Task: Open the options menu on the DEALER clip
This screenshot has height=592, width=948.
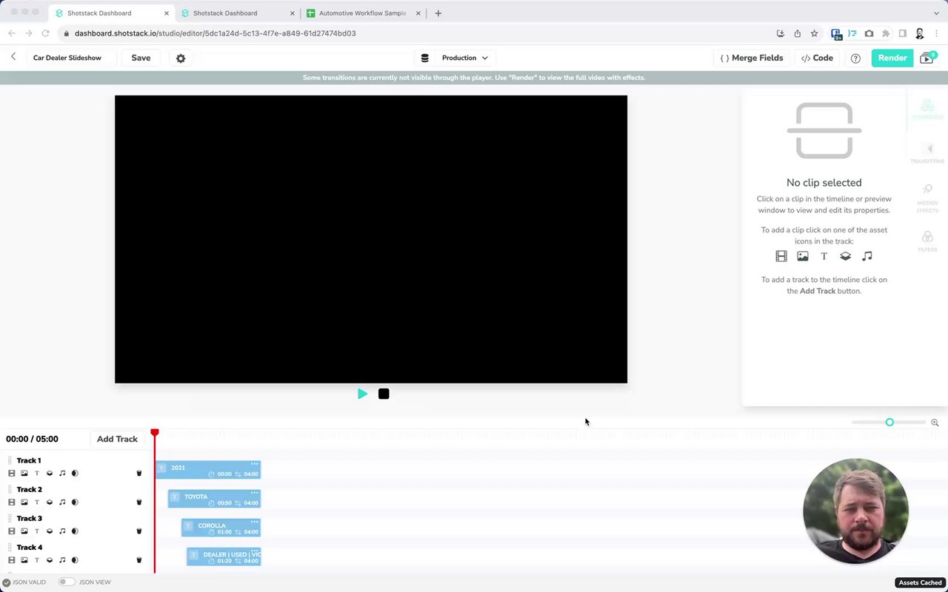Action: click(x=255, y=550)
